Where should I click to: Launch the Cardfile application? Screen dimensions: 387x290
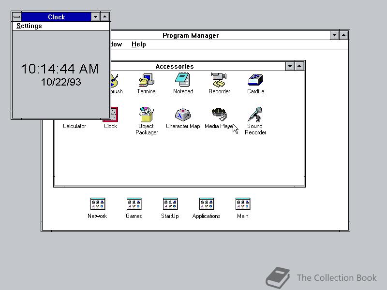[x=255, y=80]
